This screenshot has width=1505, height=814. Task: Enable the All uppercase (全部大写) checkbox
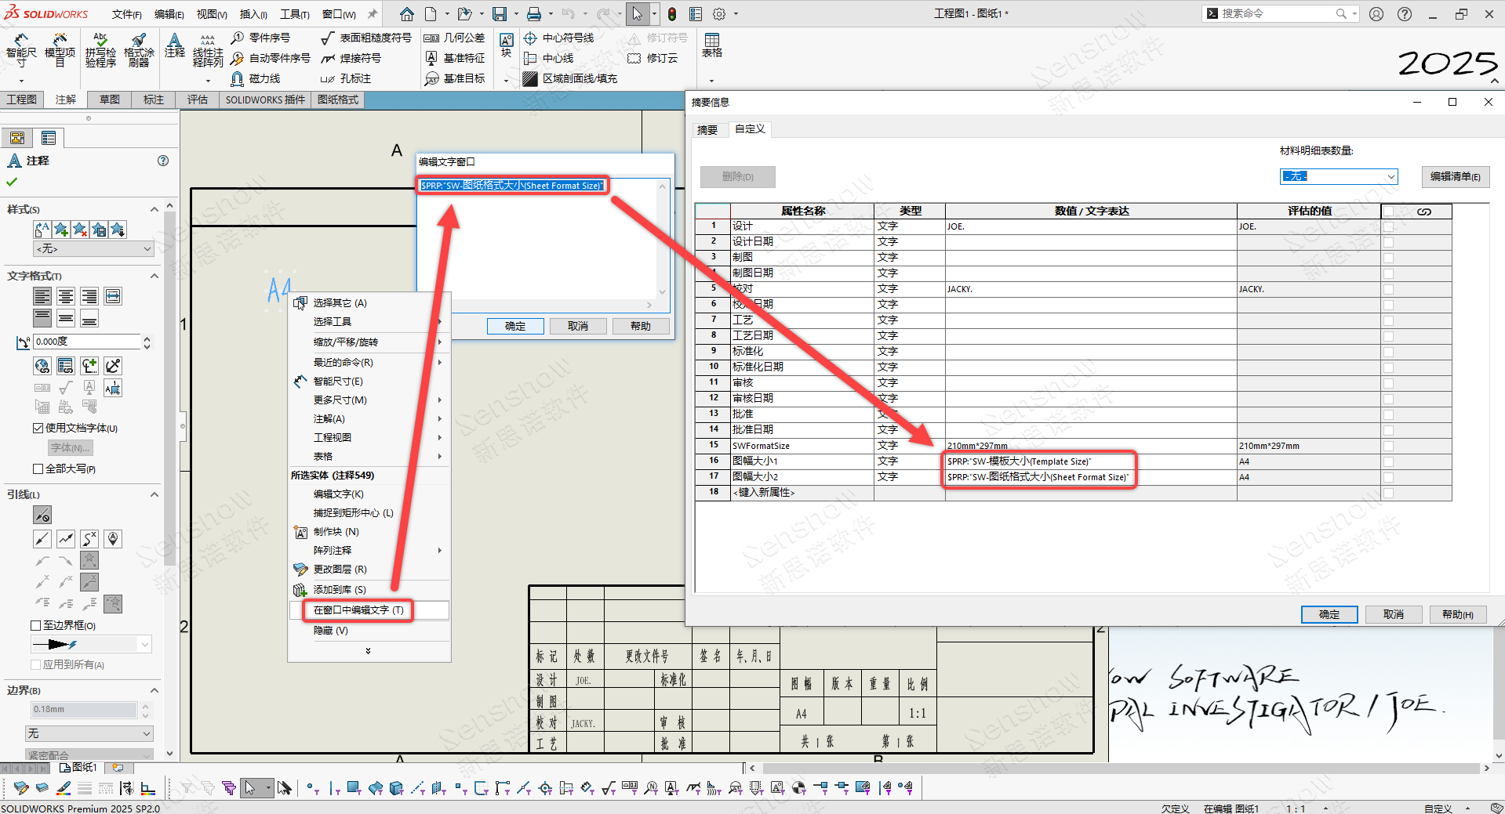[38, 469]
